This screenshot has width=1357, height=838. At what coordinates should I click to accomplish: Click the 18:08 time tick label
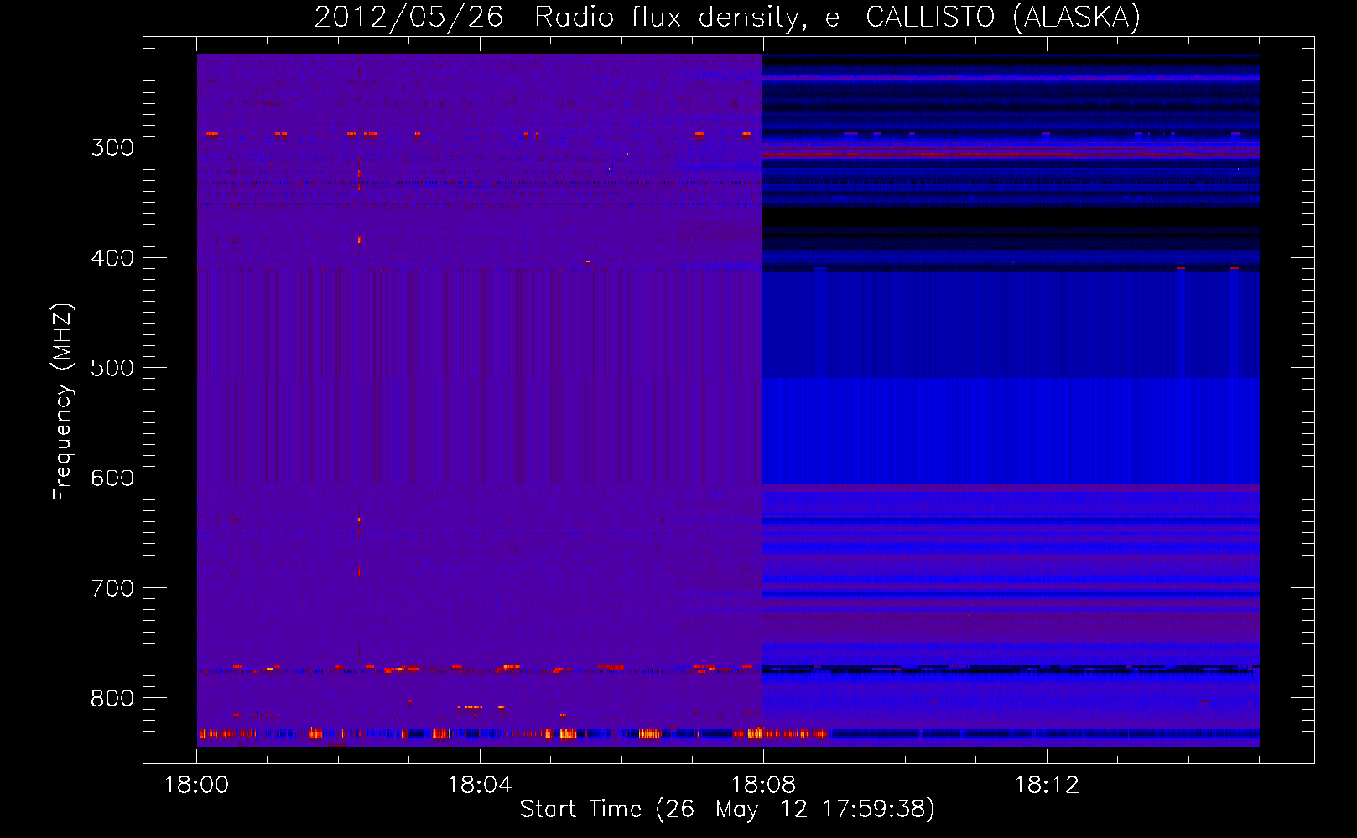tap(763, 785)
